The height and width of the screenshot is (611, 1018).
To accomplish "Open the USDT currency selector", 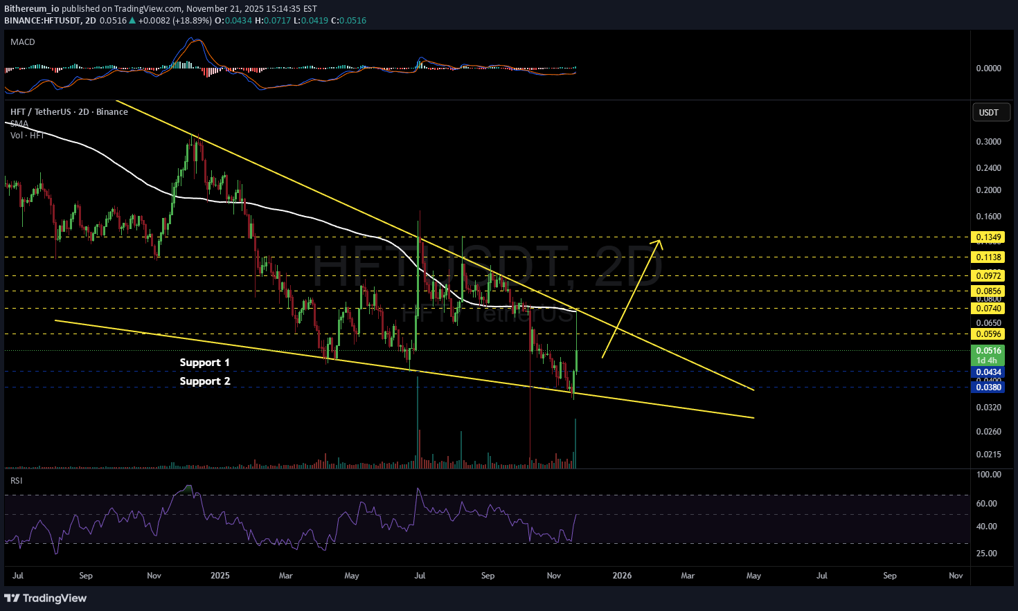I will coord(988,112).
